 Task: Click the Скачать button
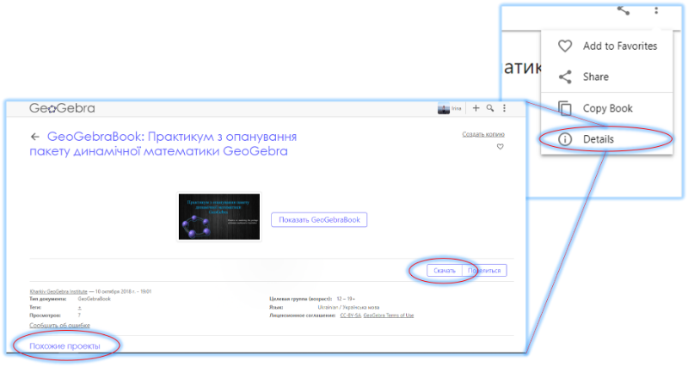coord(445,271)
